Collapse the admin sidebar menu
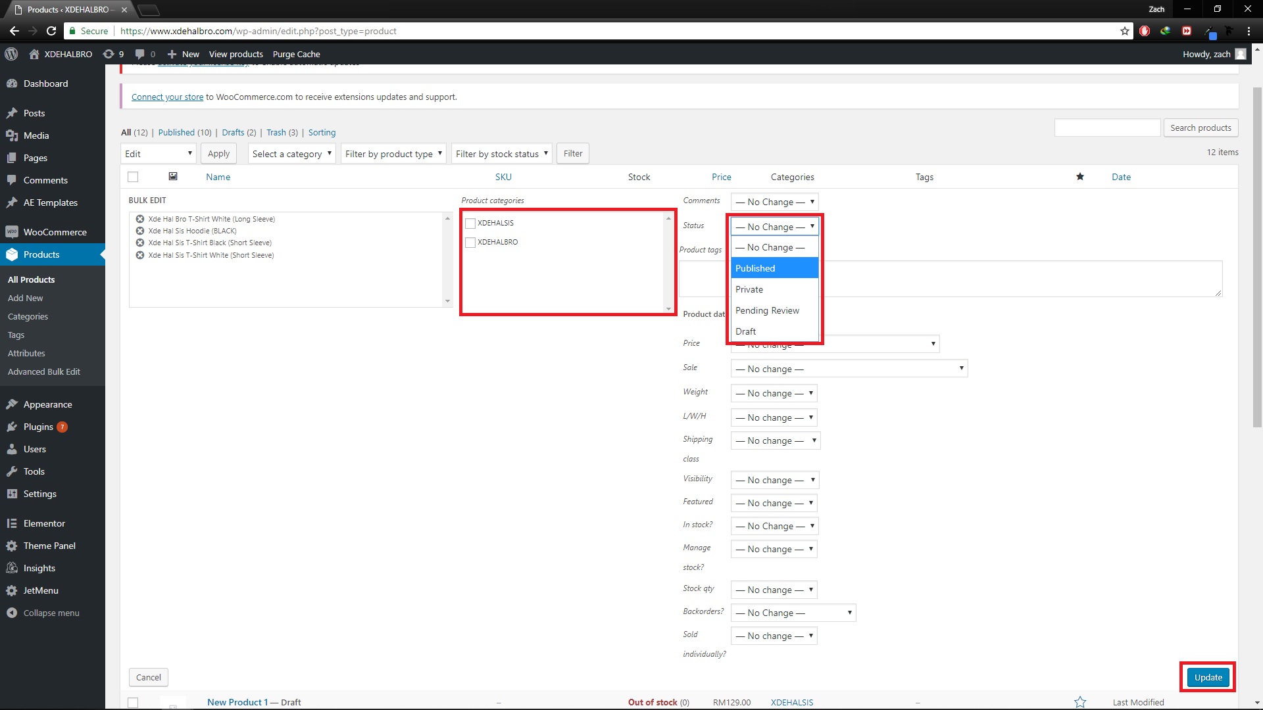The width and height of the screenshot is (1263, 710). coord(53,613)
